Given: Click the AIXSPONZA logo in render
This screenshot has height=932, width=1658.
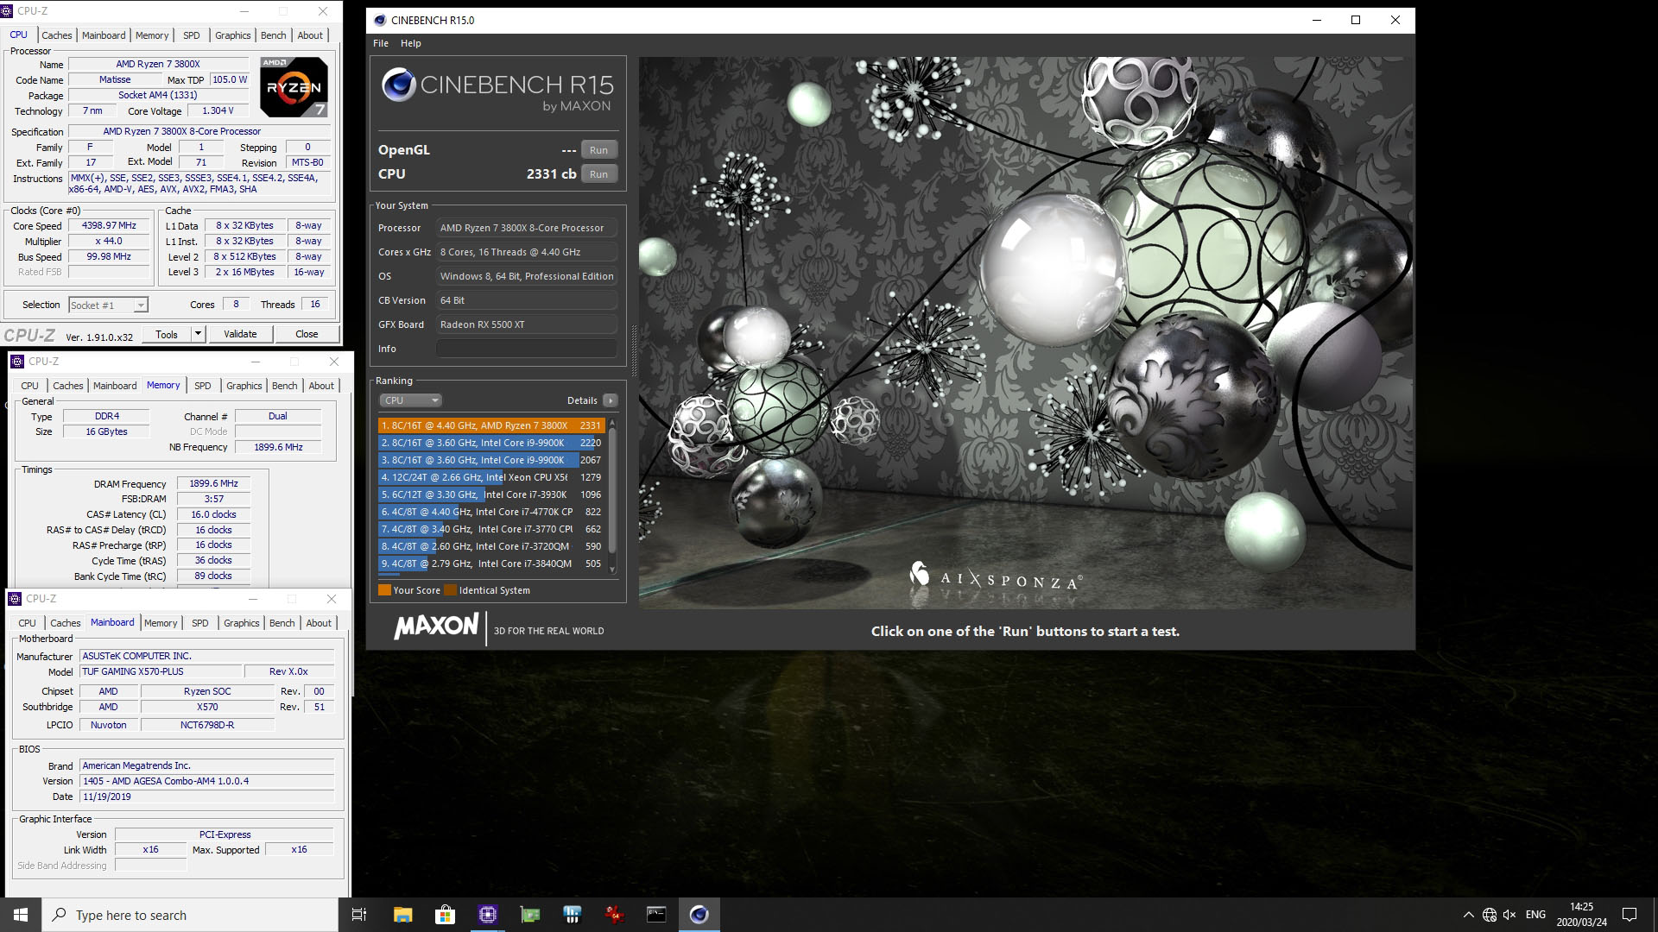Looking at the screenshot, I should coord(995,577).
